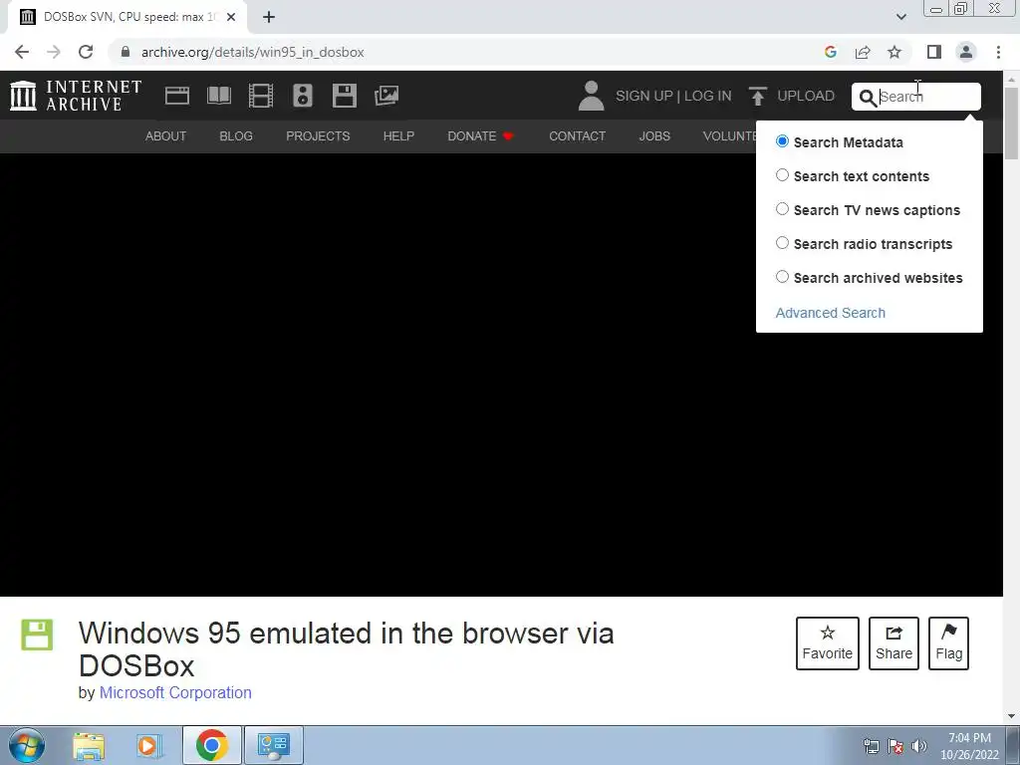The image size is (1020, 765).
Task: Click the Advanced Search link
Action: click(x=830, y=313)
